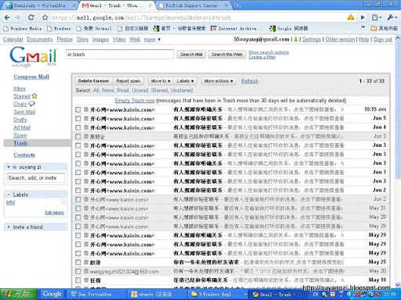Click the green status icon beside Settings

tap(296, 39)
